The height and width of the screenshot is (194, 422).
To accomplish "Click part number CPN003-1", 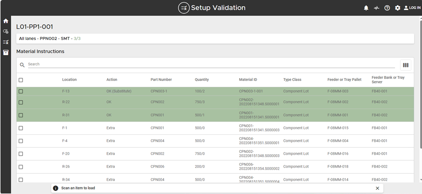I will click(x=159, y=91).
